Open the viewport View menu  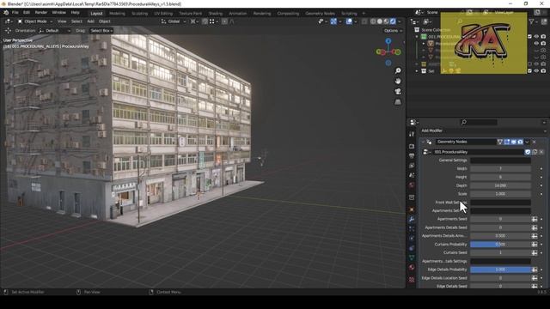[x=62, y=21]
